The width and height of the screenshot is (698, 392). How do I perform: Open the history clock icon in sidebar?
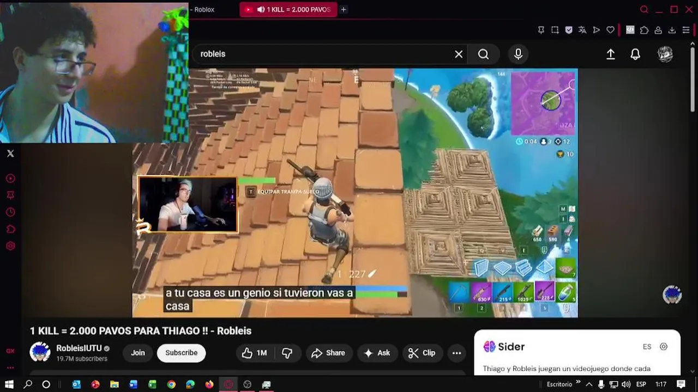10,212
